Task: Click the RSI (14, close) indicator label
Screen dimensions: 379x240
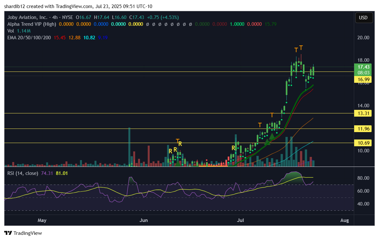Action: click(23, 173)
